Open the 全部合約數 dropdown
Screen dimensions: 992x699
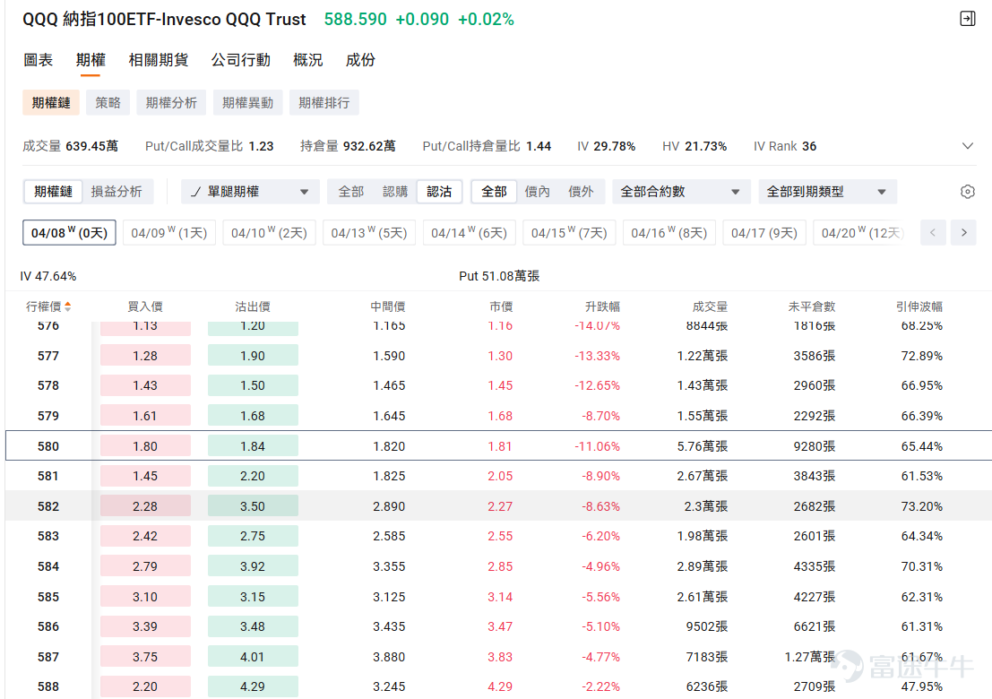point(681,192)
